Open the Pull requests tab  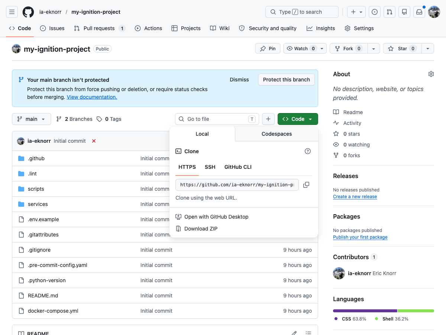tap(100, 28)
